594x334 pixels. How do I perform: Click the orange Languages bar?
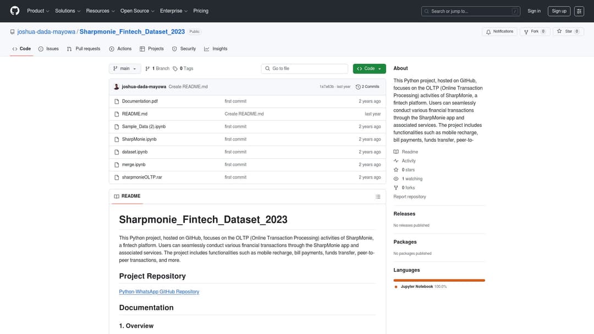439,280
